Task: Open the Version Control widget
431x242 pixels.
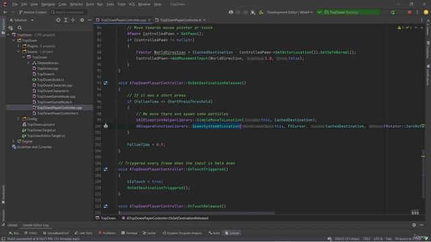Action: coord(33,12)
